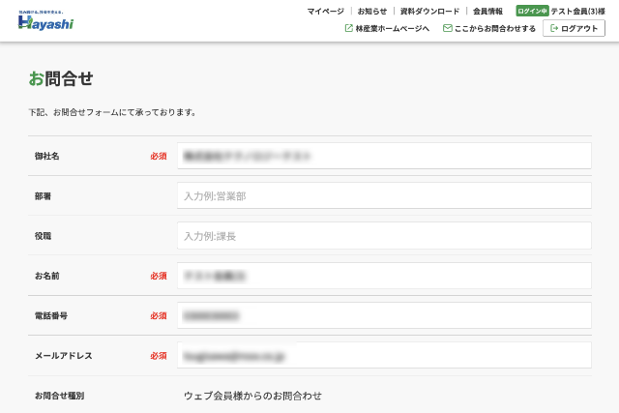Click the exit icon inside the ログアウト button
This screenshot has height=413, width=619.
[553, 29]
